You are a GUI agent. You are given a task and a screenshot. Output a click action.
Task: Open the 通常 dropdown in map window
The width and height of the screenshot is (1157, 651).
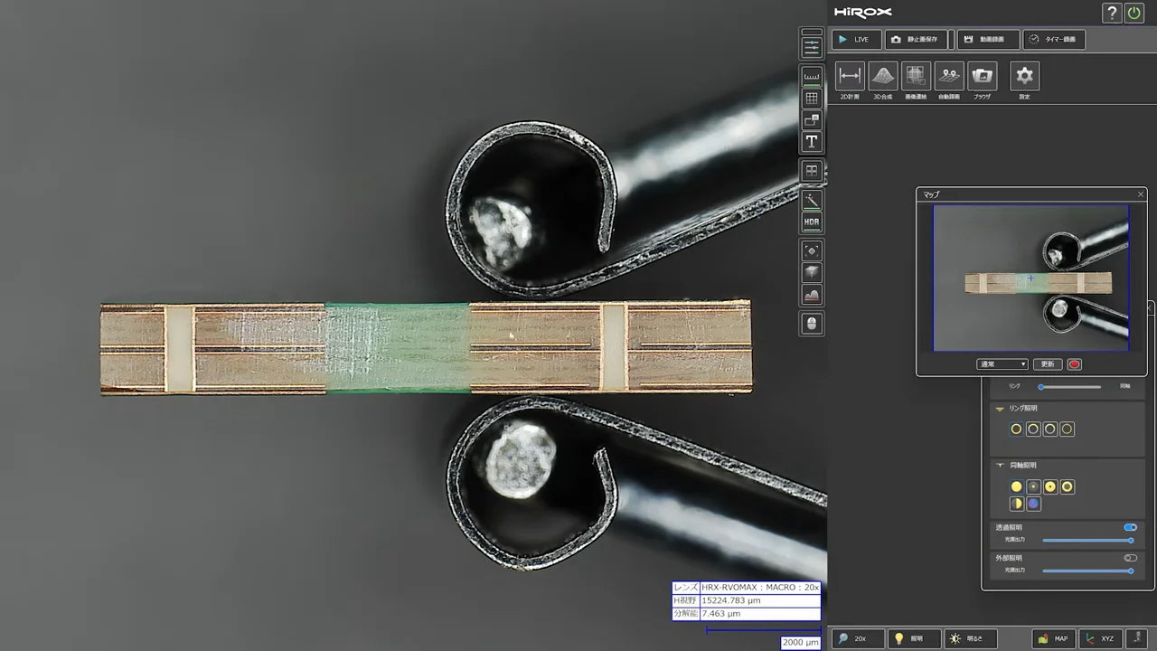(1002, 364)
